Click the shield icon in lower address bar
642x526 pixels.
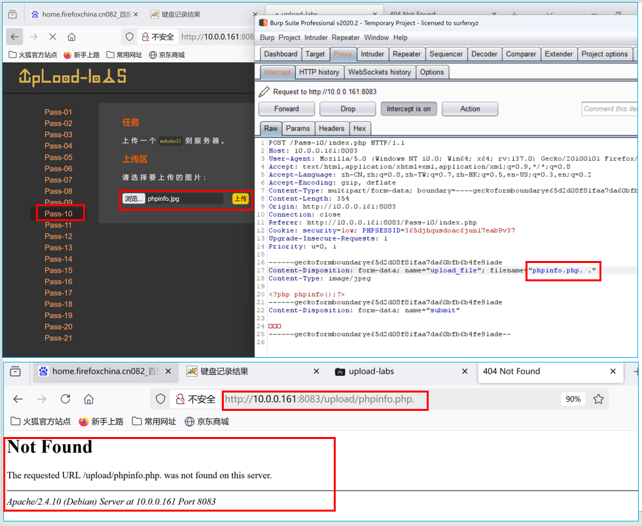pyautogui.click(x=160, y=399)
